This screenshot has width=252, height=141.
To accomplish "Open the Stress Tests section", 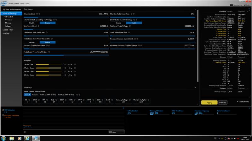I will coord(8,30).
